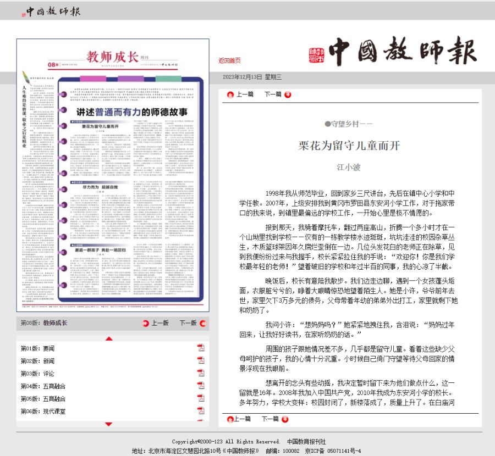Click the footer address 北京市海淀区文慧园北路10号

[x=184, y=451]
